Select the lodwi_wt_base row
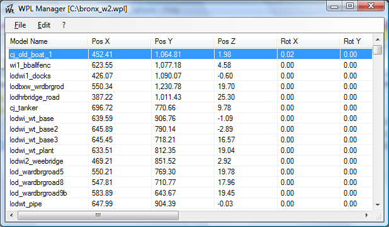The height and width of the screenshot is (227, 389). (190, 118)
